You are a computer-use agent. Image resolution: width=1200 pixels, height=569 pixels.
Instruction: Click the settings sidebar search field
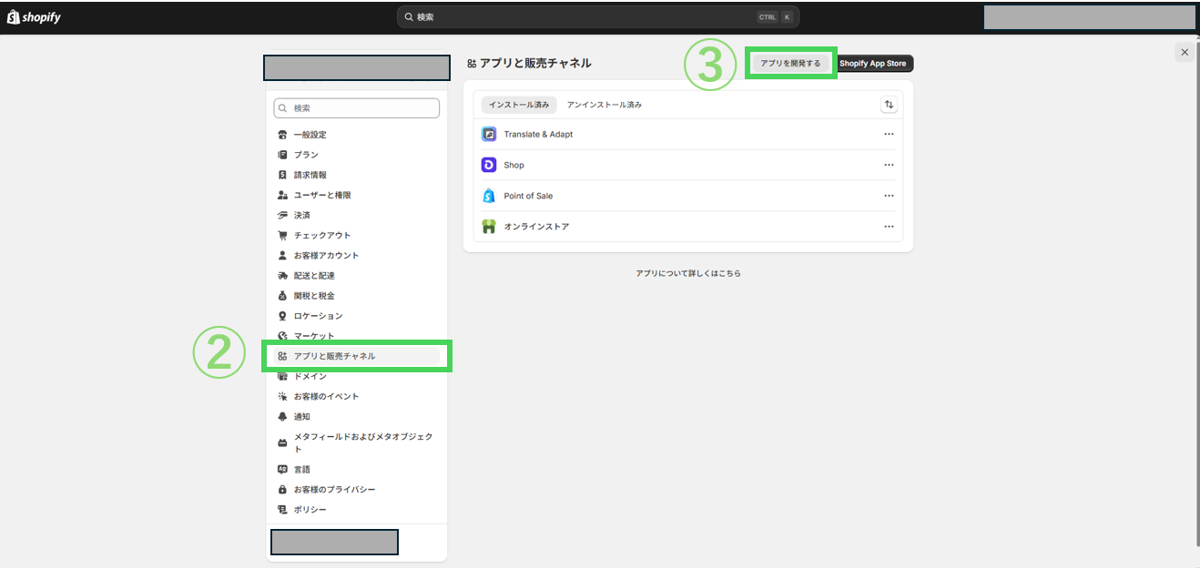coord(357,108)
